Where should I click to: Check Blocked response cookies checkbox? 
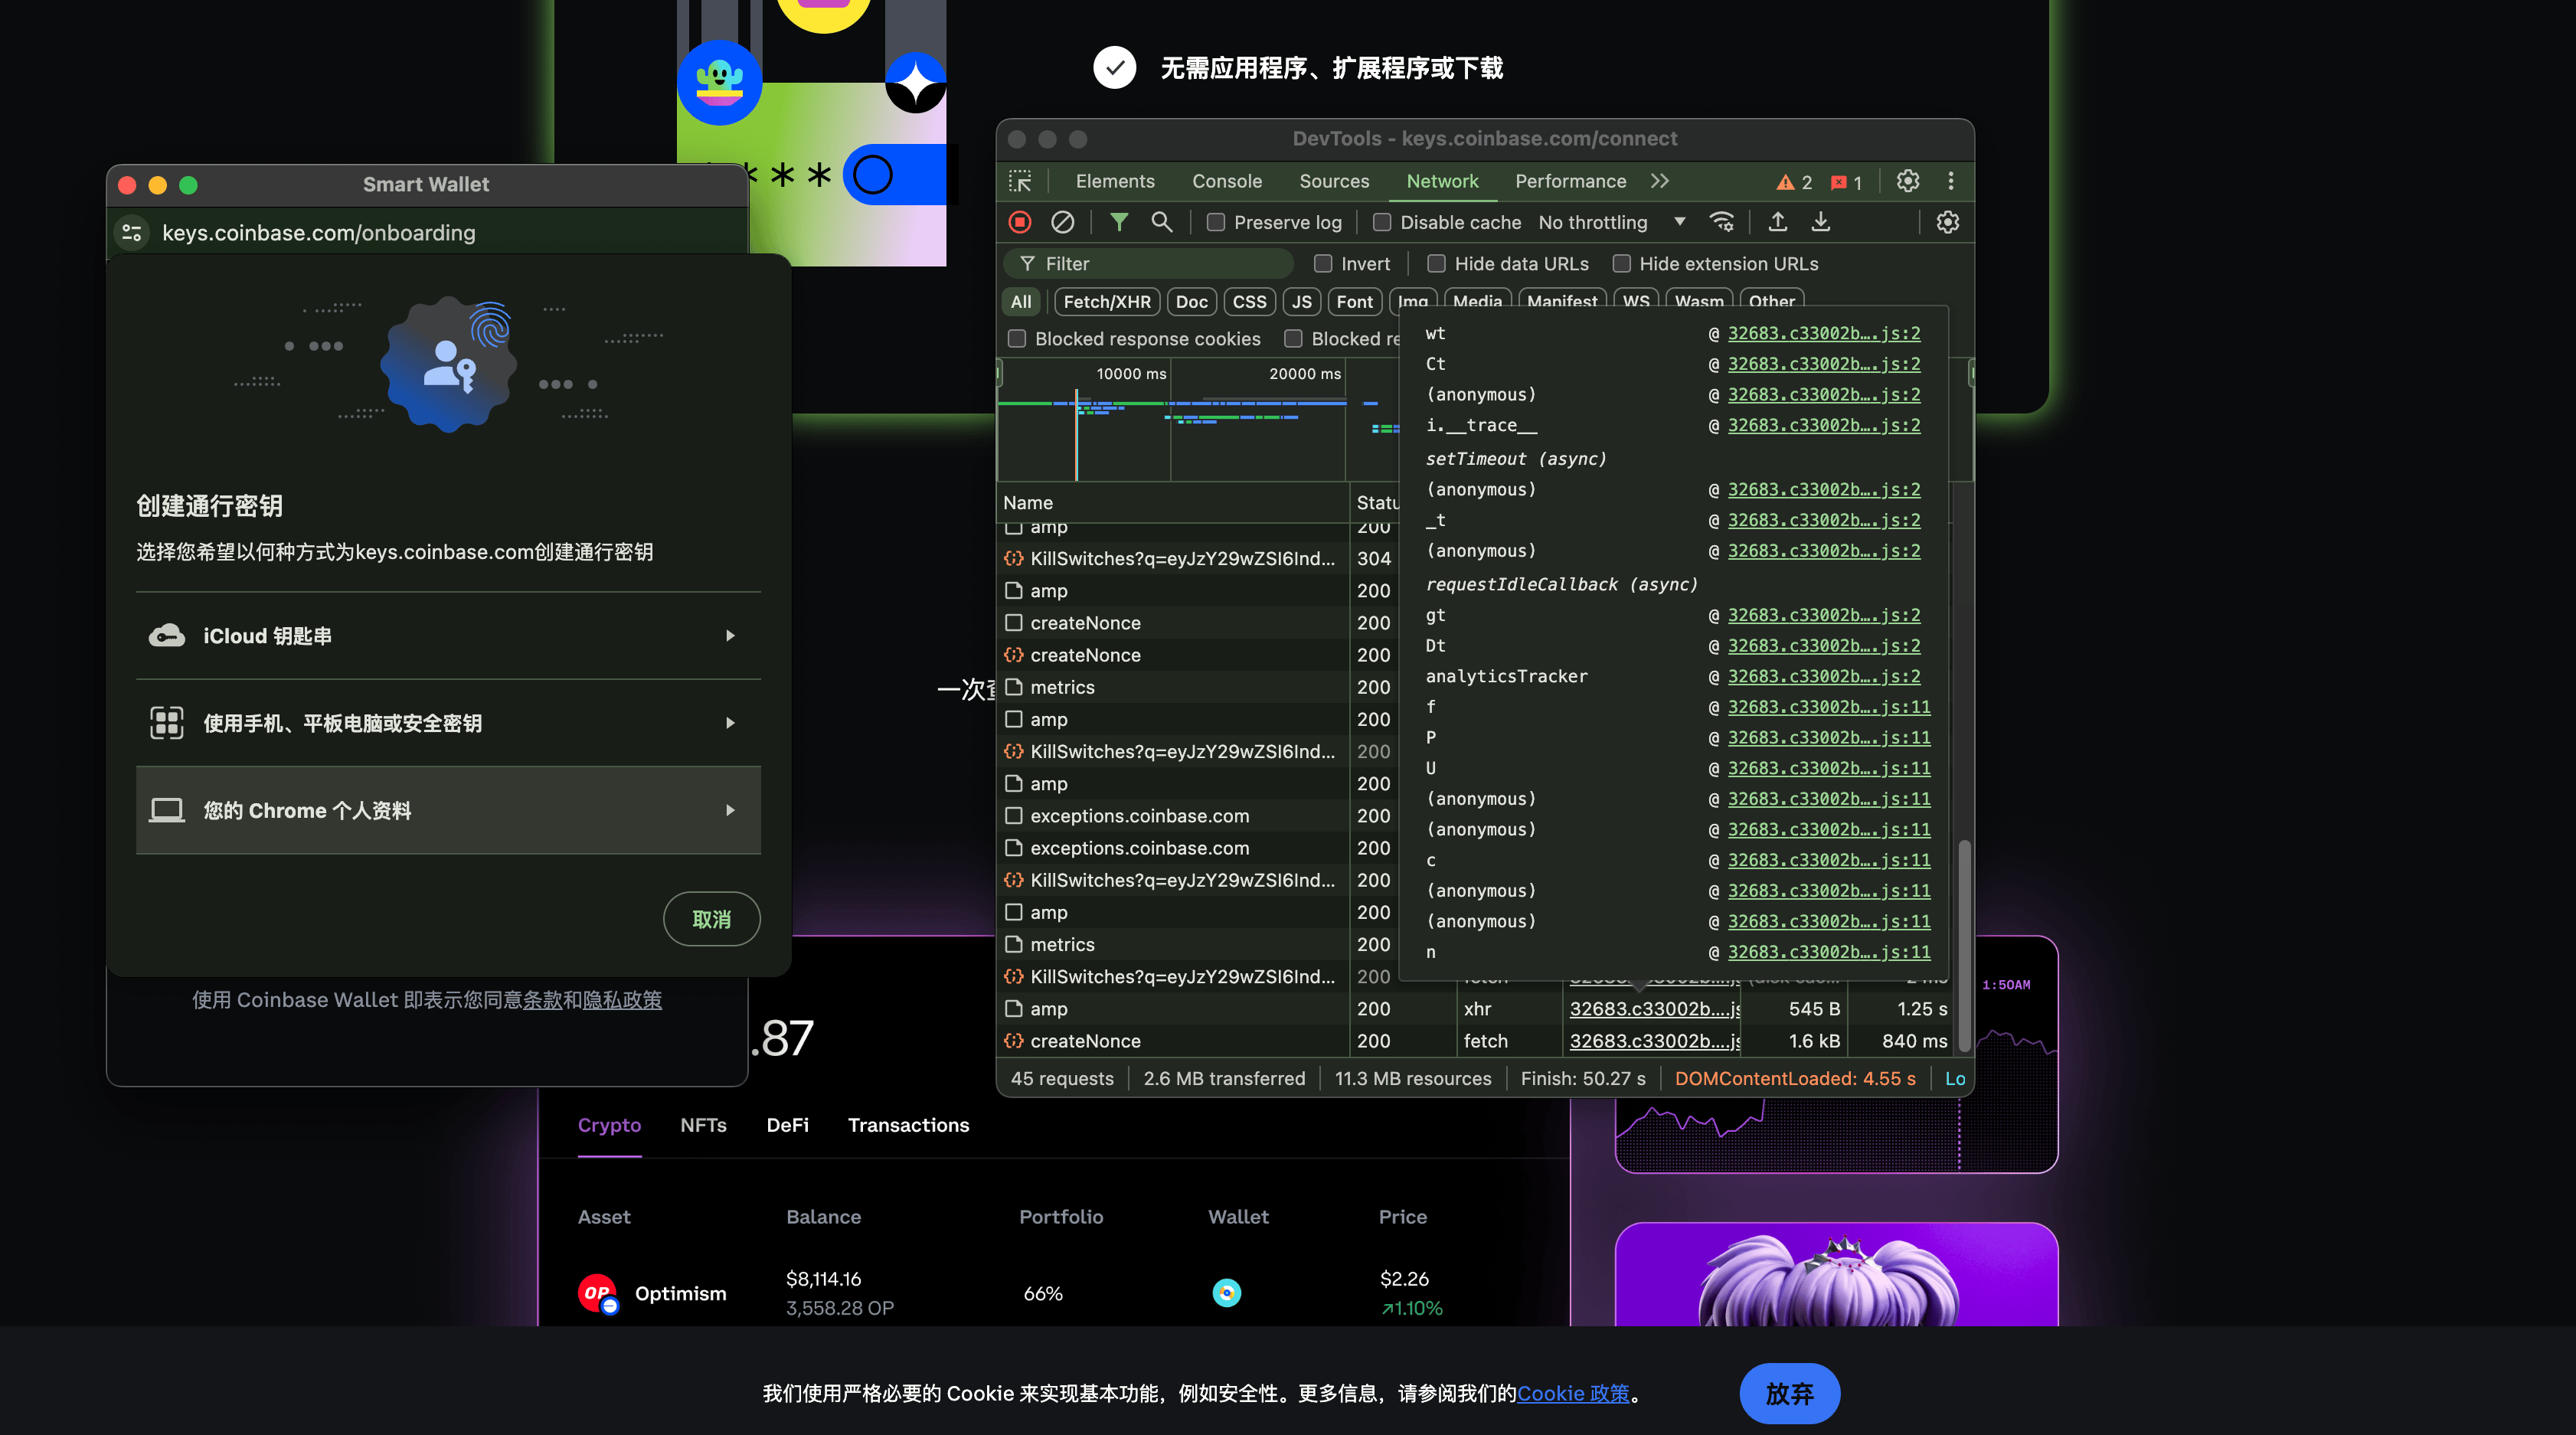[x=1017, y=339]
